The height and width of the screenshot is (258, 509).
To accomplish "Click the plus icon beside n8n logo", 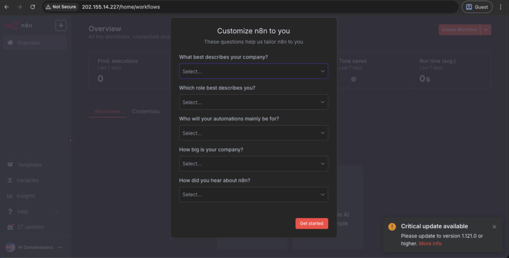I will click(x=61, y=25).
